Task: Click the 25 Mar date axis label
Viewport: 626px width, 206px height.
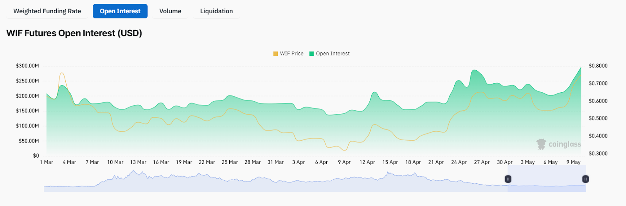Action: coord(230,162)
